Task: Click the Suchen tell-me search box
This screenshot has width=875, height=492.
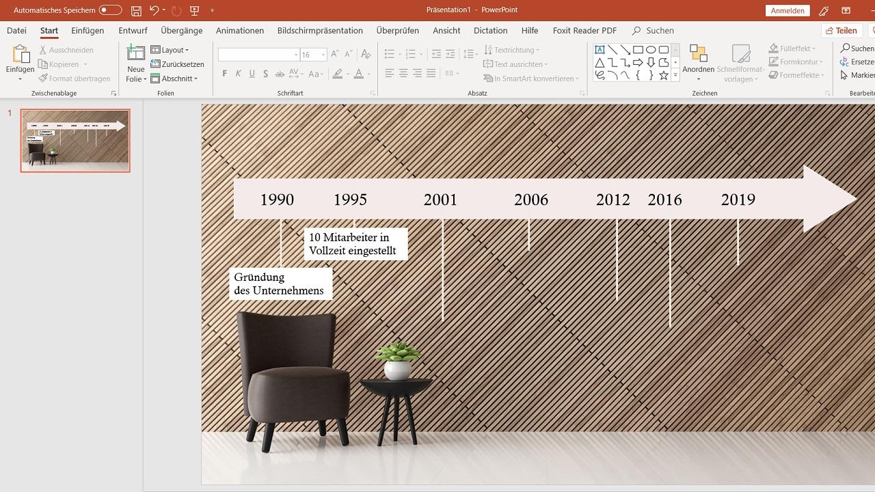Action: tap(654, 31)
